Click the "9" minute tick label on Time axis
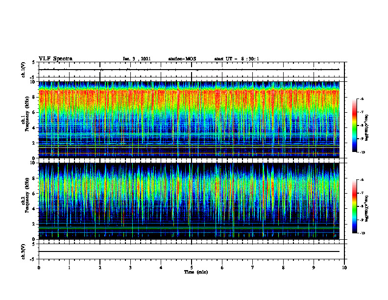The image size is (388, 300). [314, 268]
